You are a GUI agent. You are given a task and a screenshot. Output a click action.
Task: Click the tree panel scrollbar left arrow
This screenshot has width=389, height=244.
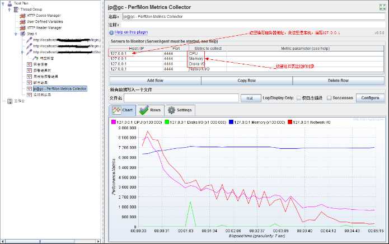coord(2,241)
